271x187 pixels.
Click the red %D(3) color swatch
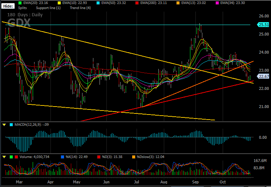click(x=99, y=157)
